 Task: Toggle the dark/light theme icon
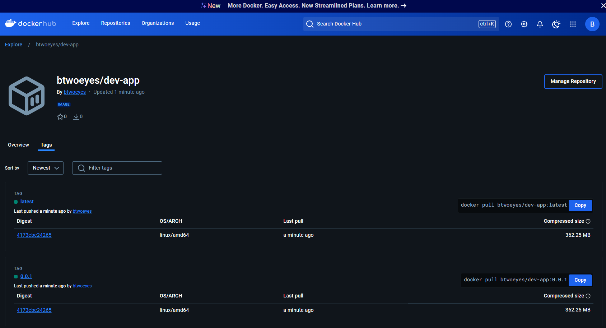(556, 24)
